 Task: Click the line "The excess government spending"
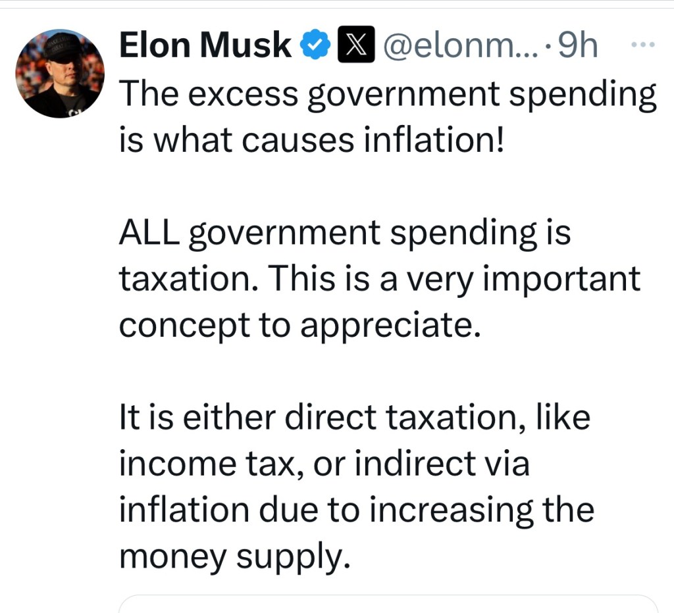[388, 95]
